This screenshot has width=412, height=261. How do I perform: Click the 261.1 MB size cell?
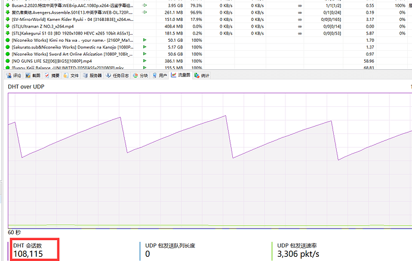point(174,13)
